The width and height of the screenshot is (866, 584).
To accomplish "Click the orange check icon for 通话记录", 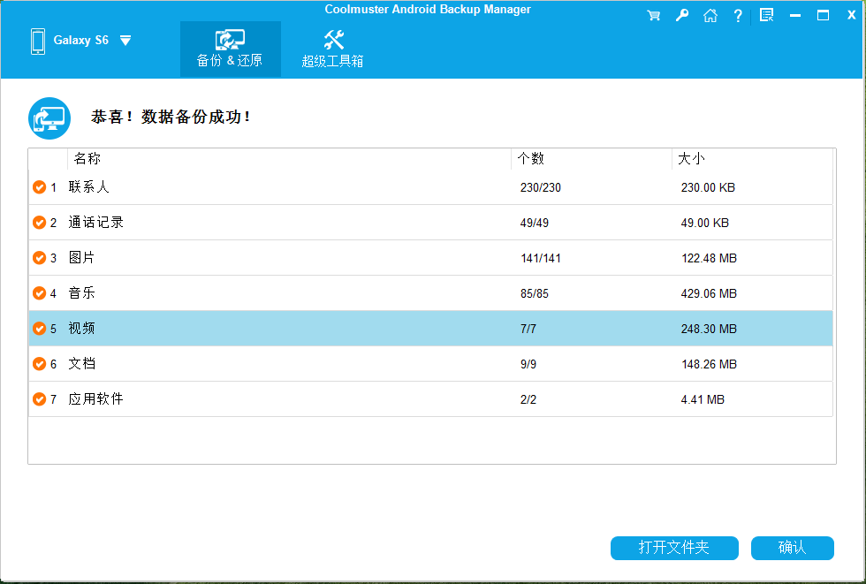I will pos(39,223).
